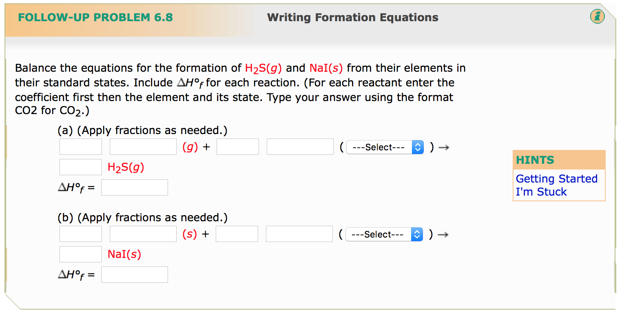This screenshot has height=317, width=624.
Task: Click the gaseous element formula box in part (a)
Action: click(x=143, y=147)
